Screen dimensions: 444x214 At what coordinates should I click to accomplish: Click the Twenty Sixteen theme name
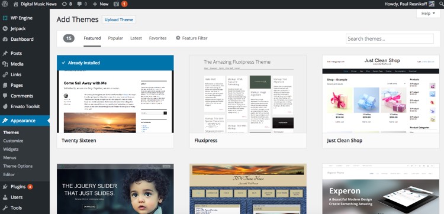pos(79,141)
